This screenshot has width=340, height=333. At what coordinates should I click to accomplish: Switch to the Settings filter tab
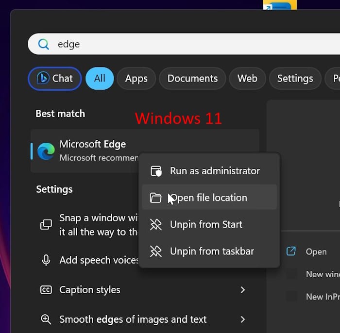pos(295,79)
